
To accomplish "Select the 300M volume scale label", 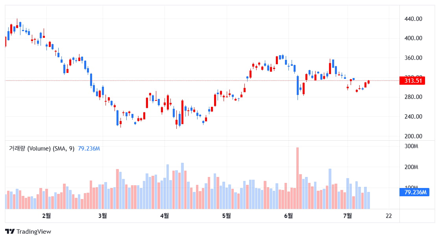I will pos(411,146).
